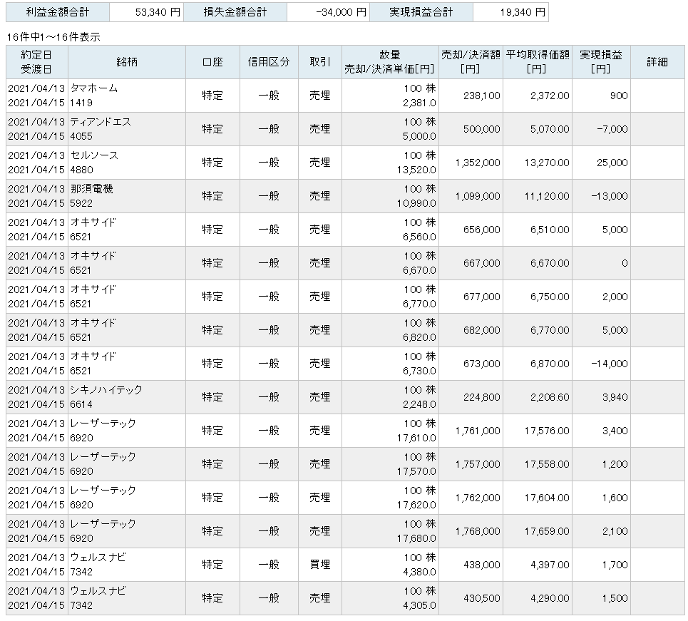Click the 銘柄 column header
Viewport: 688px width, 621px height.
tap(127, 62)
